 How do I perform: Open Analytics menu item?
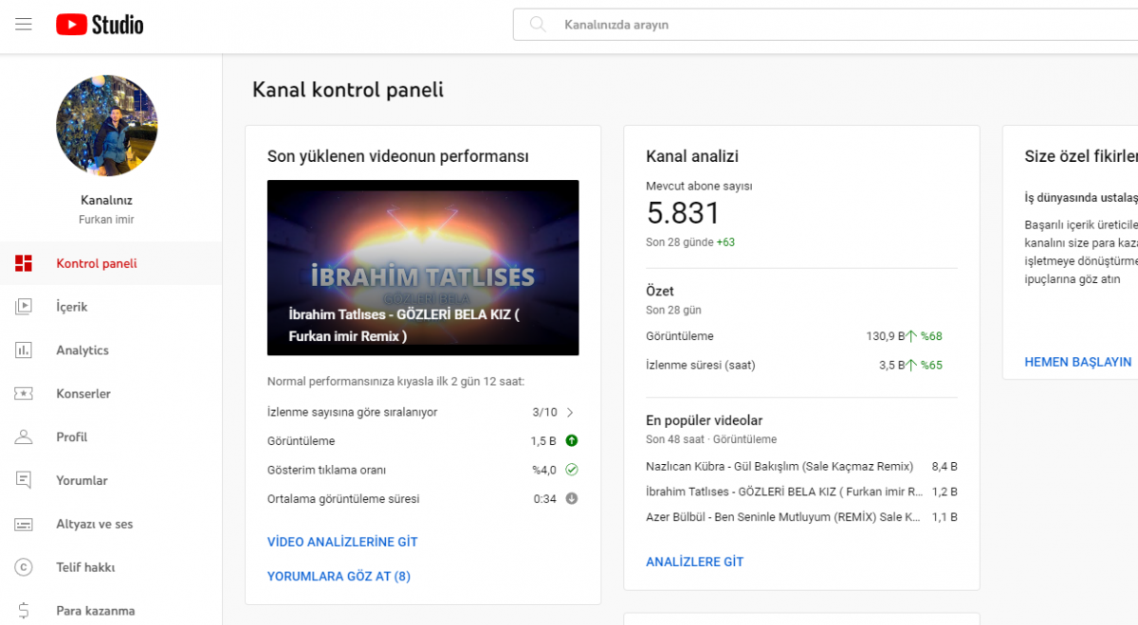tap(111, 350)
